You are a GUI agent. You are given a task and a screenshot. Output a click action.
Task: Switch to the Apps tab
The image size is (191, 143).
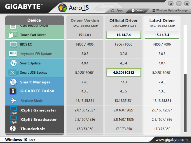click(117, 11)
